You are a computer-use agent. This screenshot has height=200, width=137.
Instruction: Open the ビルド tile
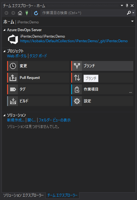38,101
